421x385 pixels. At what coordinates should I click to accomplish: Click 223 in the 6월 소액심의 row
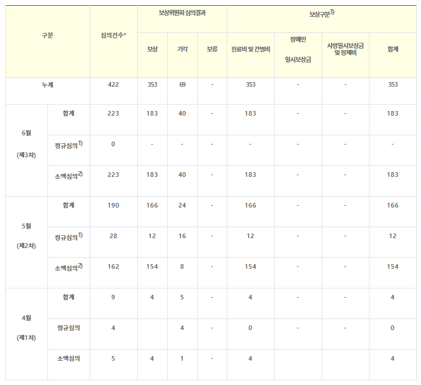(x=113, y=175)
